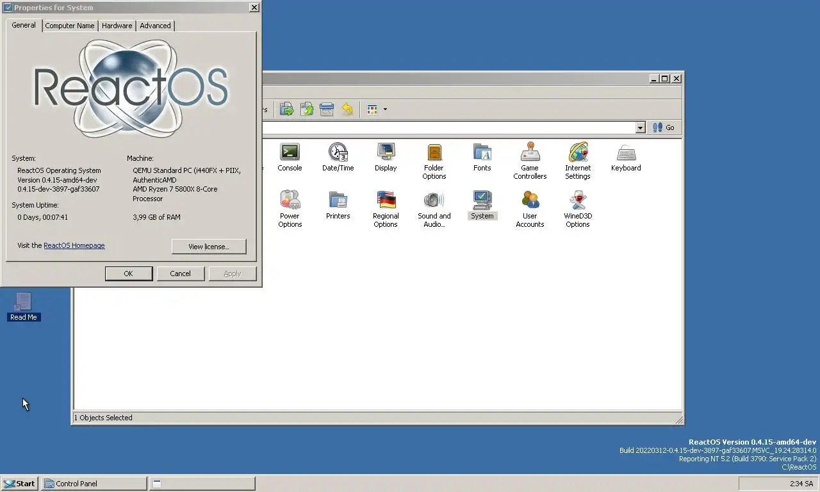Image resolution: width=820 pixels, height=492 pixels.
Task: Select the Printers icon
Action: pos(338,205)
